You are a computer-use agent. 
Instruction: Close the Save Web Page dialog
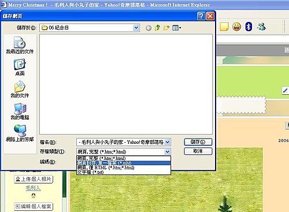(x=210, y=16)
